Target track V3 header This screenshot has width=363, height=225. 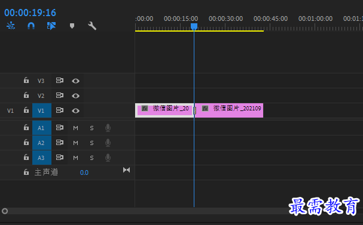click(41, 81)
